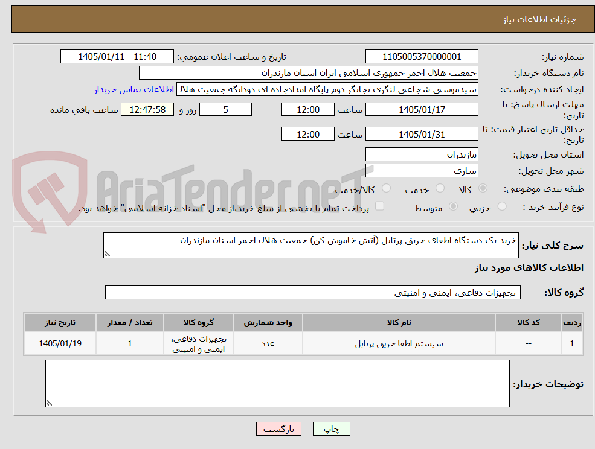Select the متوسط purchase type radio
Image resolution: width=595 pixels, height=449 pixels.
(x=453, y=206)
